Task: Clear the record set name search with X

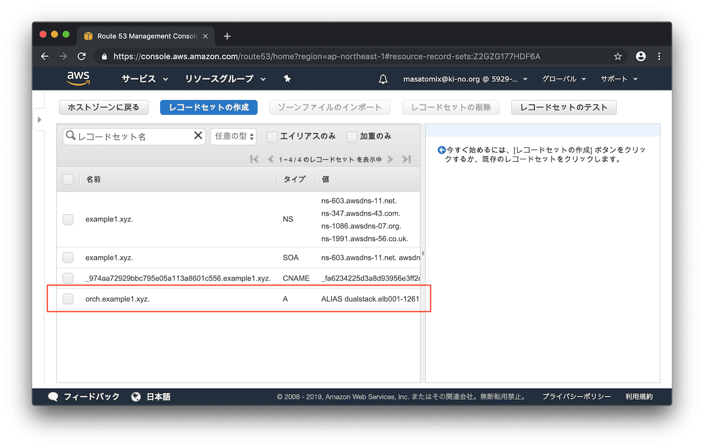Action: tap(198, 136)
